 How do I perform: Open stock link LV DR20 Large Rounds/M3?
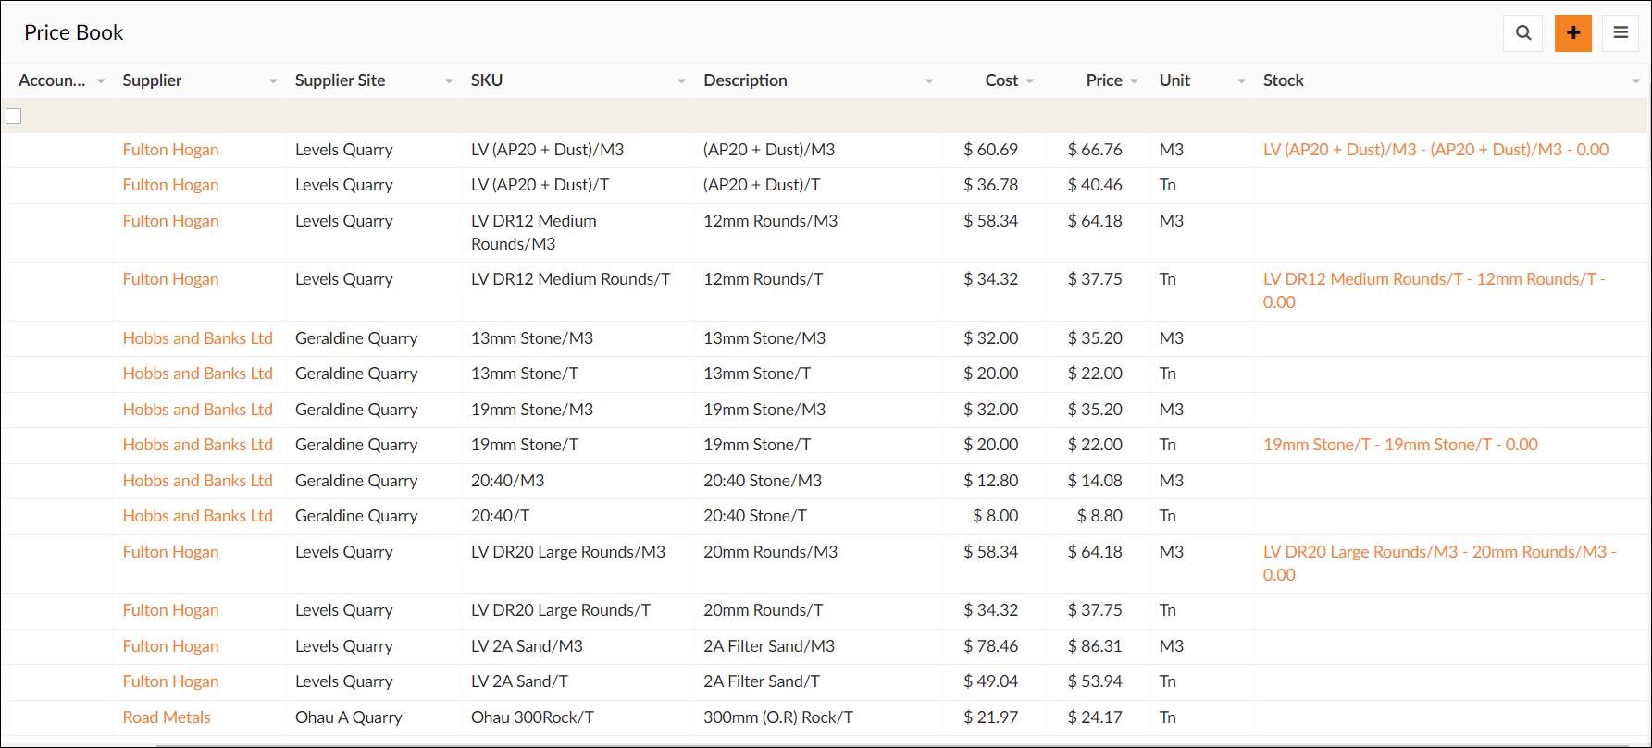(1439, 563)
